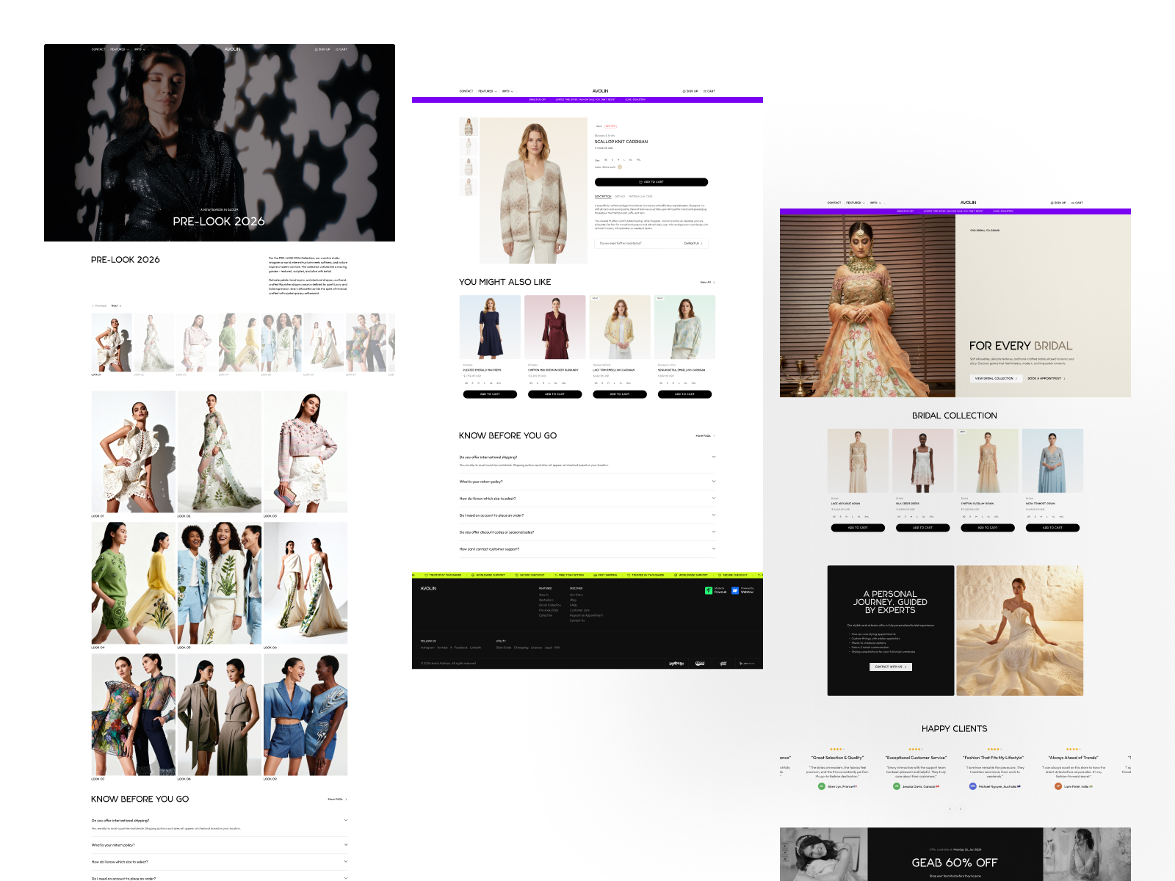Click the second product gallery thumbnail
1175x881 pixels.
(x=469, y=147)
